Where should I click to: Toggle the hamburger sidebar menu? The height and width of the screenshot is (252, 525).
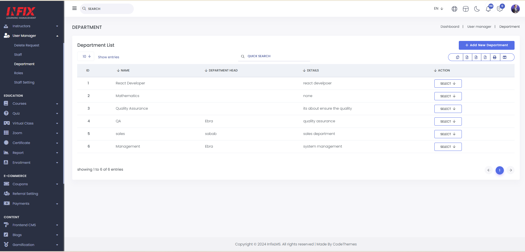[74, 8]
